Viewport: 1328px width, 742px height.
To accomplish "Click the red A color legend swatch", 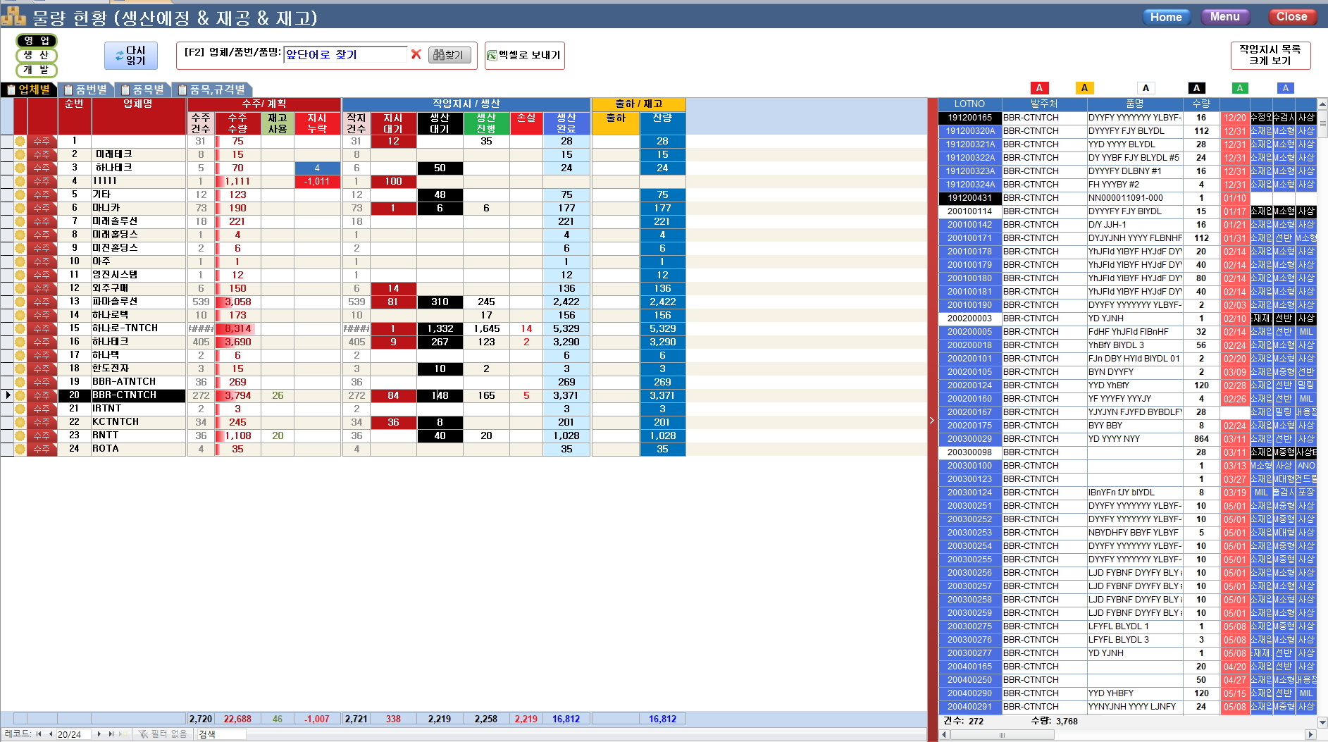I will tap(1039, 88).
